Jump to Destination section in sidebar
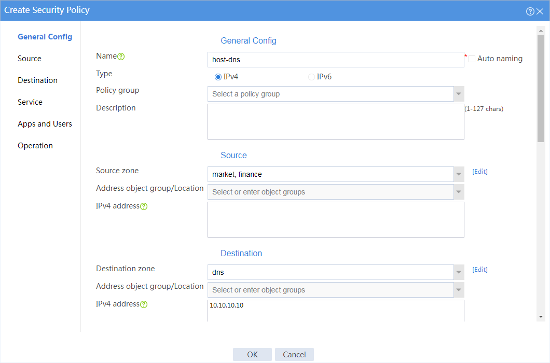 [x=37, y=80]
